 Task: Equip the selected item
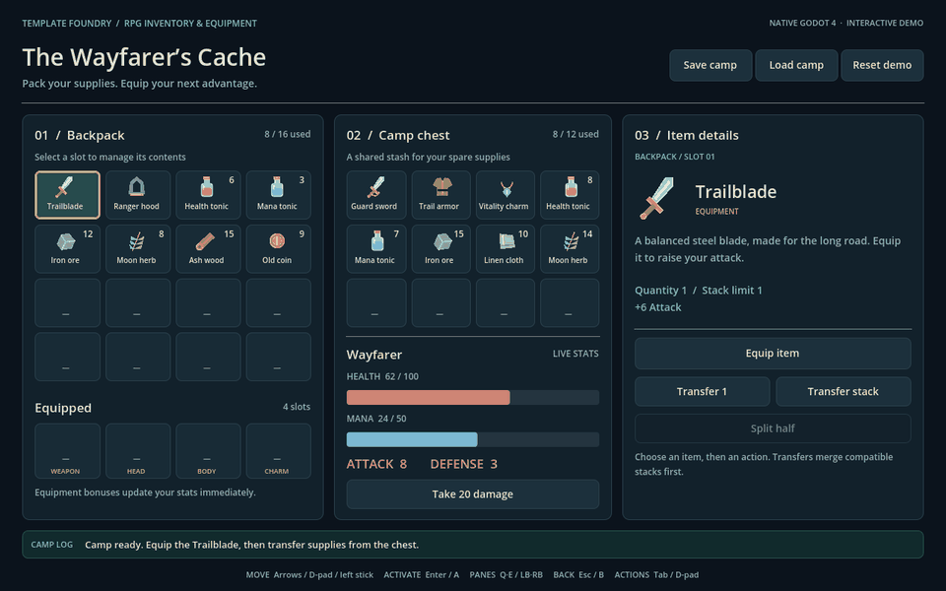(773, 354)
